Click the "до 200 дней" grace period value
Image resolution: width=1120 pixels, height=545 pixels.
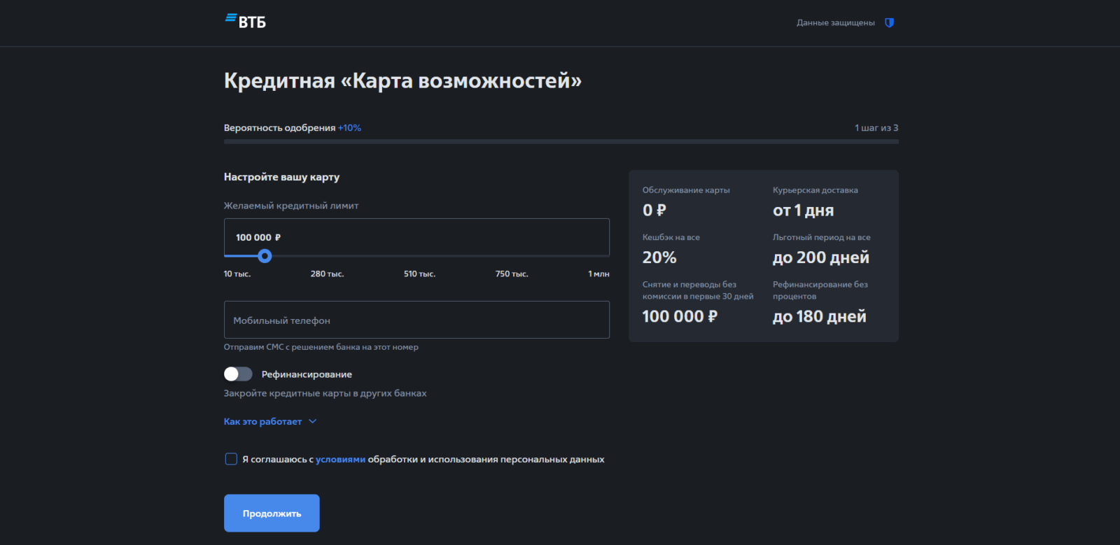[x=820, y=257]
